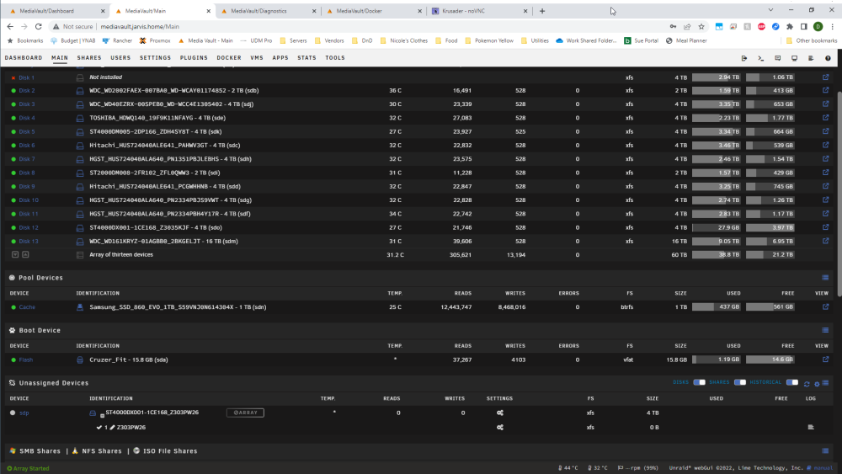Open the DOCKER menu tab

[x=229, y=58]
